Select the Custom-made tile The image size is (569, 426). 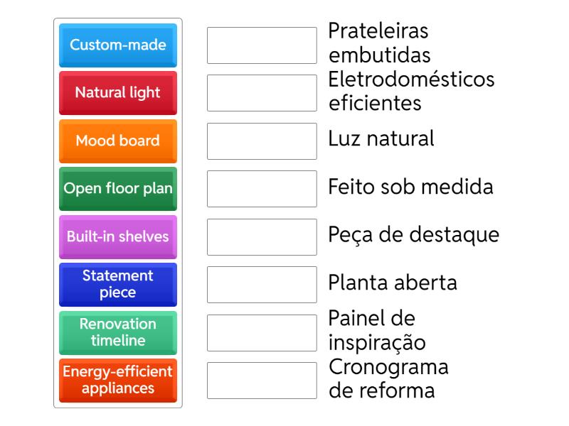pyautogui.click(x=118, y=45)
